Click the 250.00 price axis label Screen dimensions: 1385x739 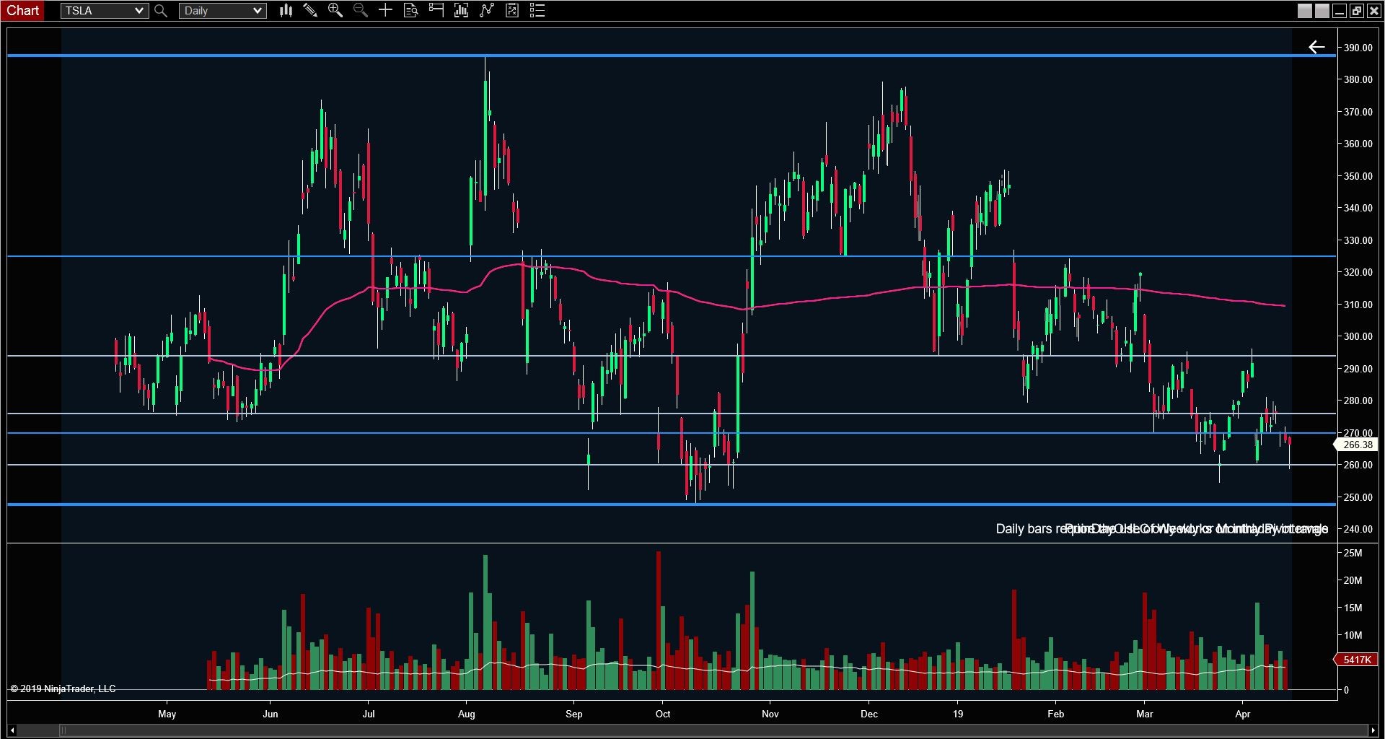coord(1358,497)
